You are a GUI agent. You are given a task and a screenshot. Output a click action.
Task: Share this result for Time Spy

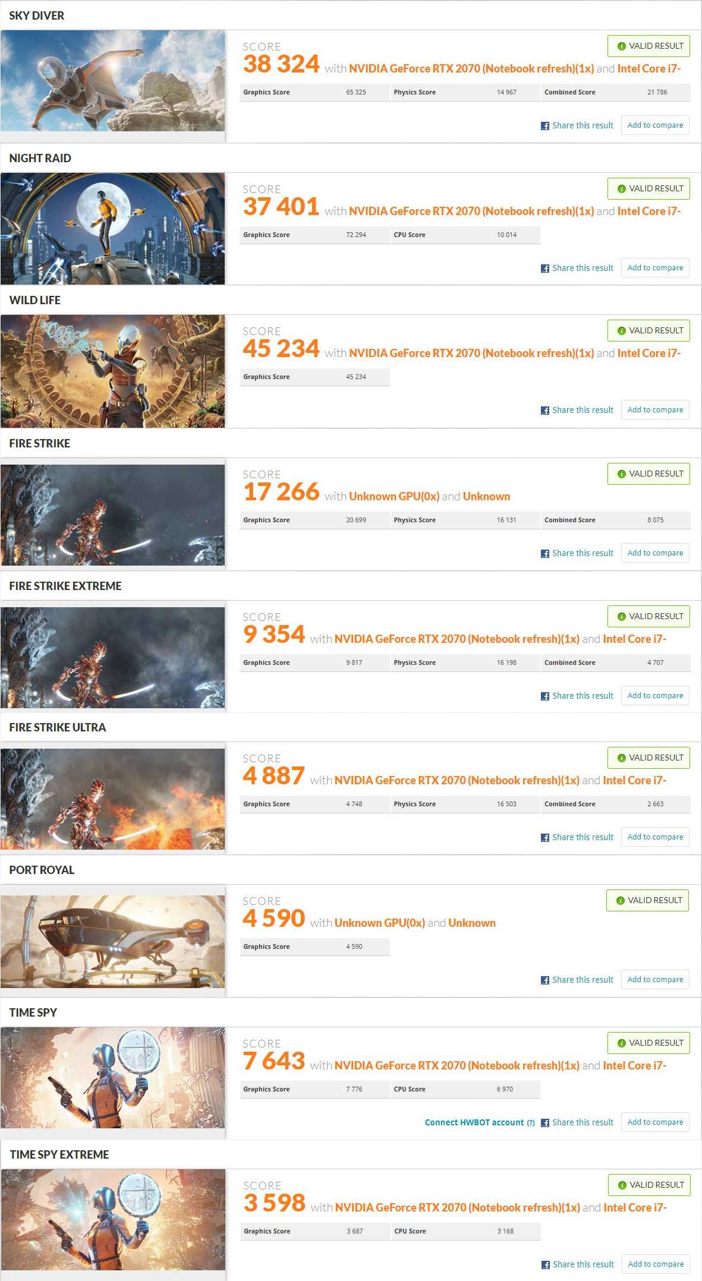[x=583, y=1122]
